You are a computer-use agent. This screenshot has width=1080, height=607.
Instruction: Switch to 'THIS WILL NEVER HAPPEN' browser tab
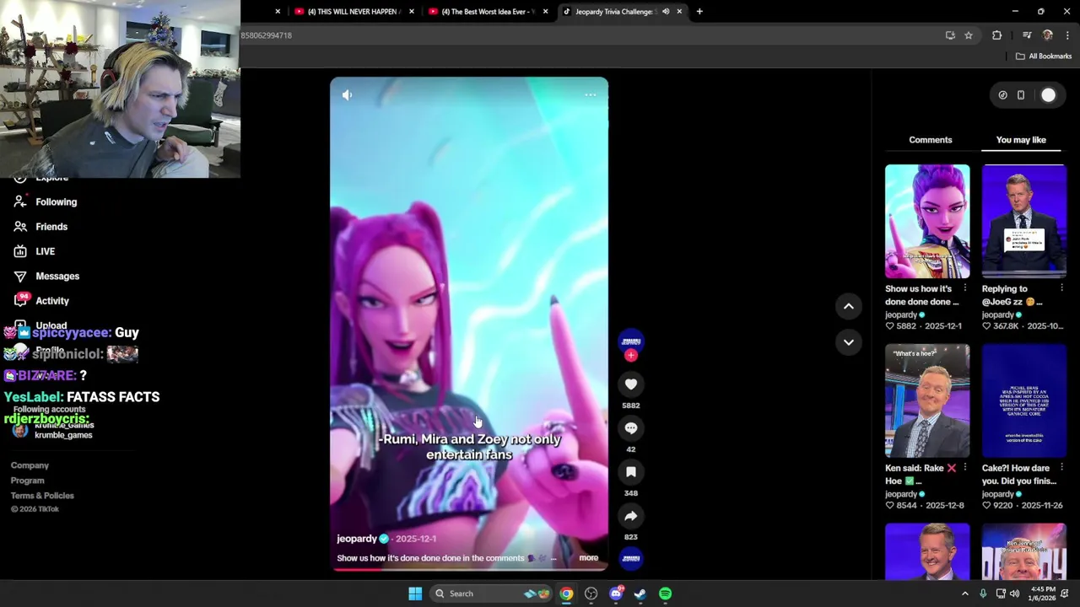coord(352,12)
